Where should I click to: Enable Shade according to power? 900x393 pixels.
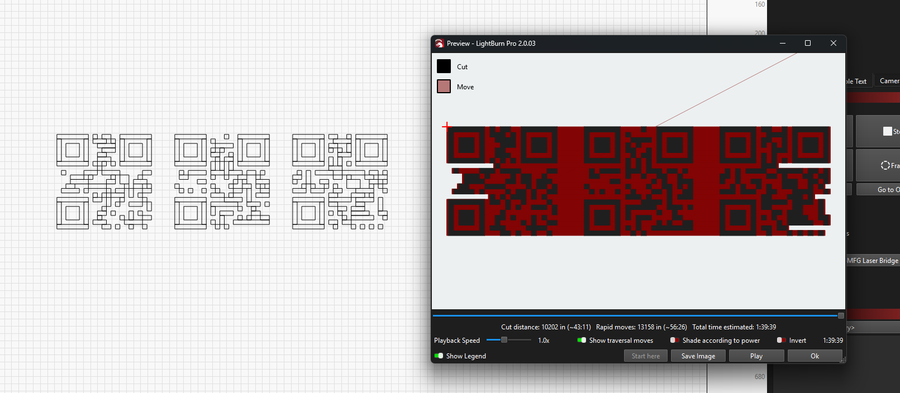(675, 341)
